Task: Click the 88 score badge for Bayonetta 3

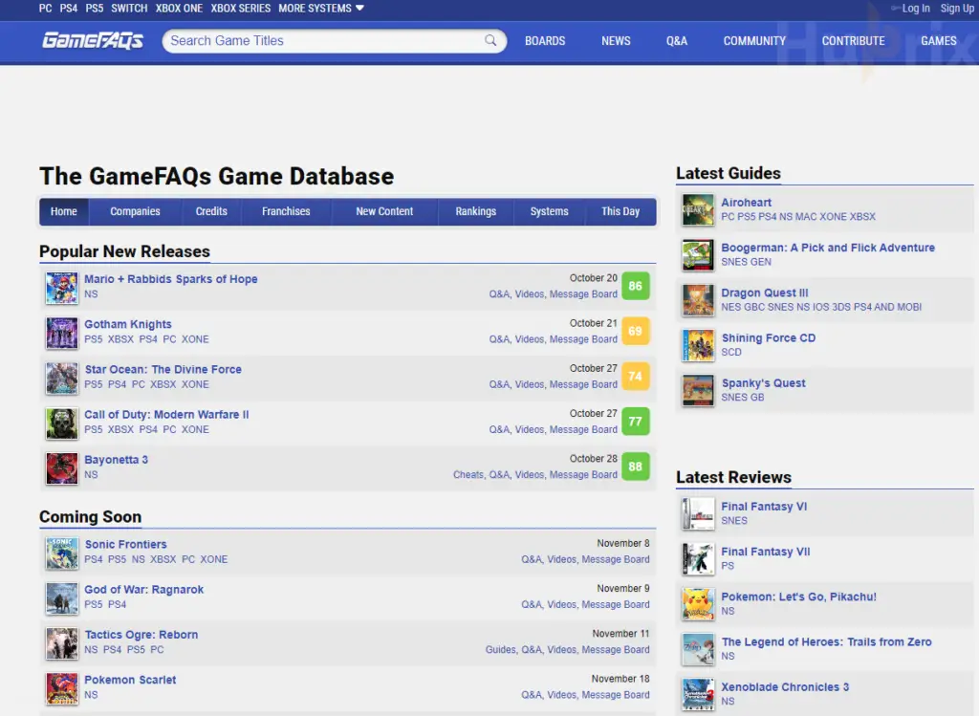Action: coord(636,466)
